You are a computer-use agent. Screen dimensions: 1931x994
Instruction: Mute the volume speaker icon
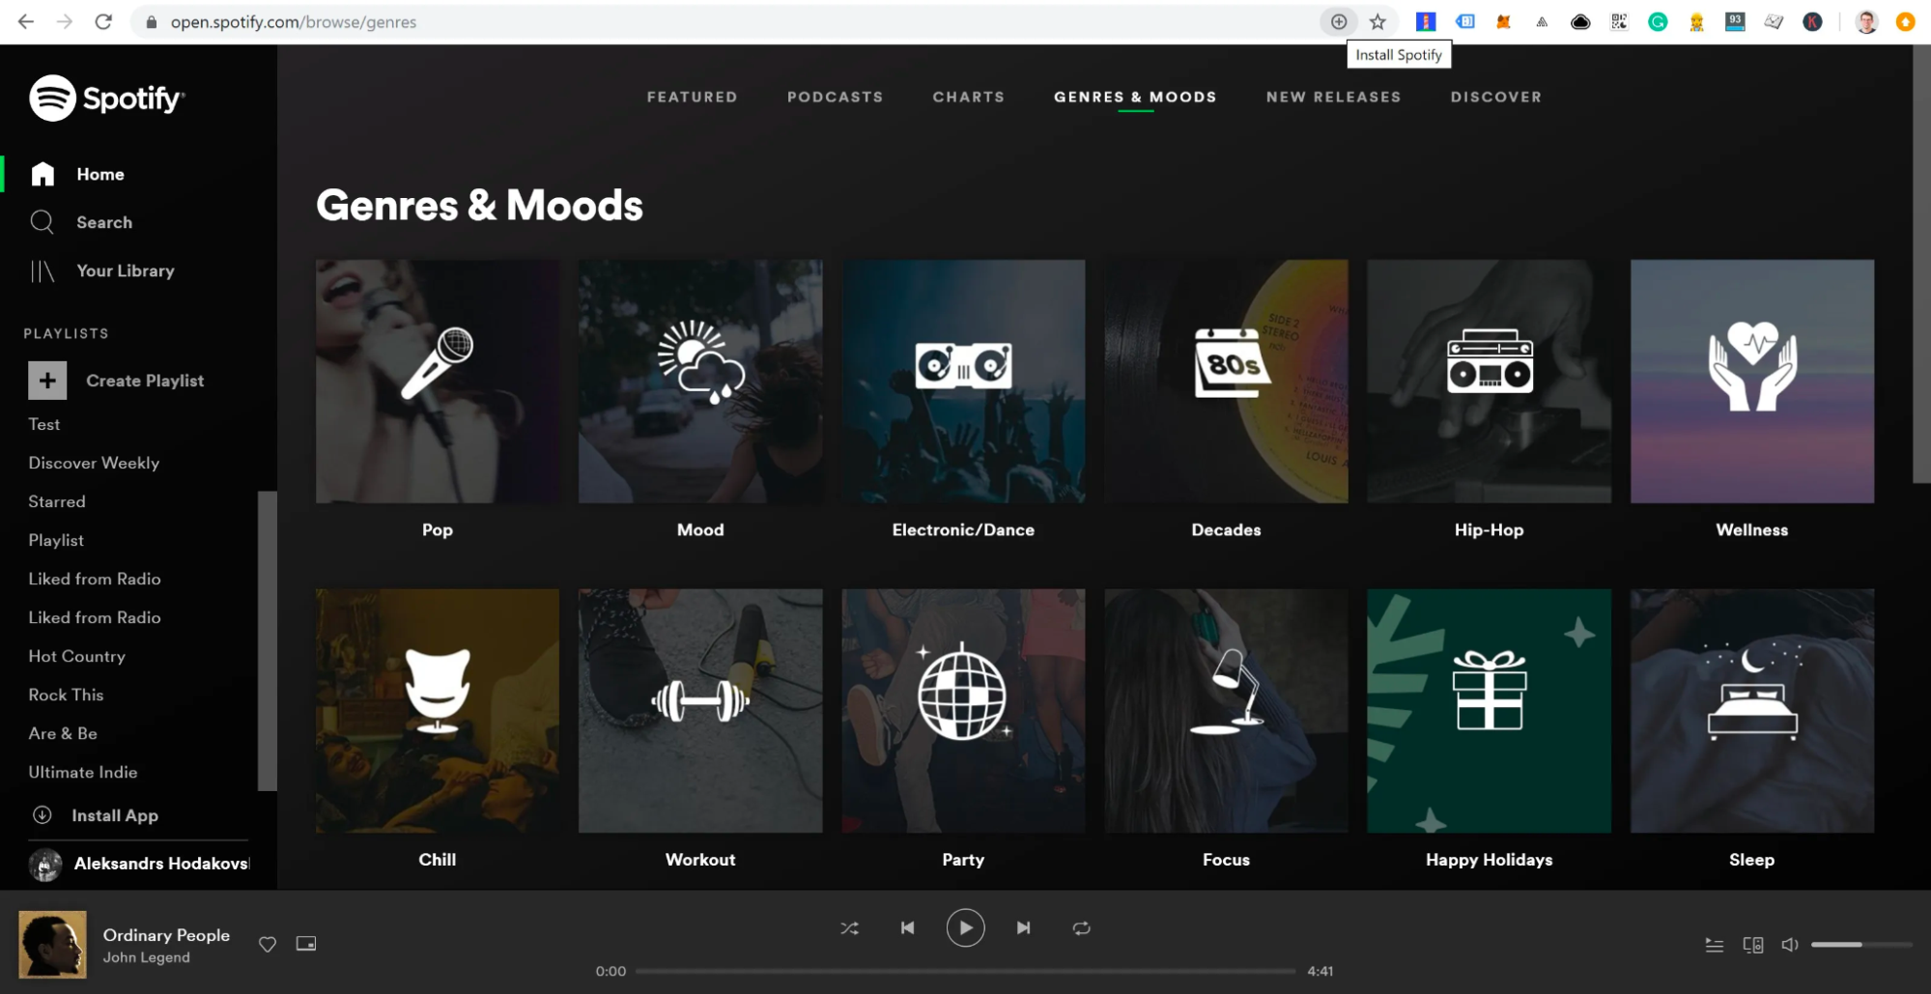(x=1789, y=945)
